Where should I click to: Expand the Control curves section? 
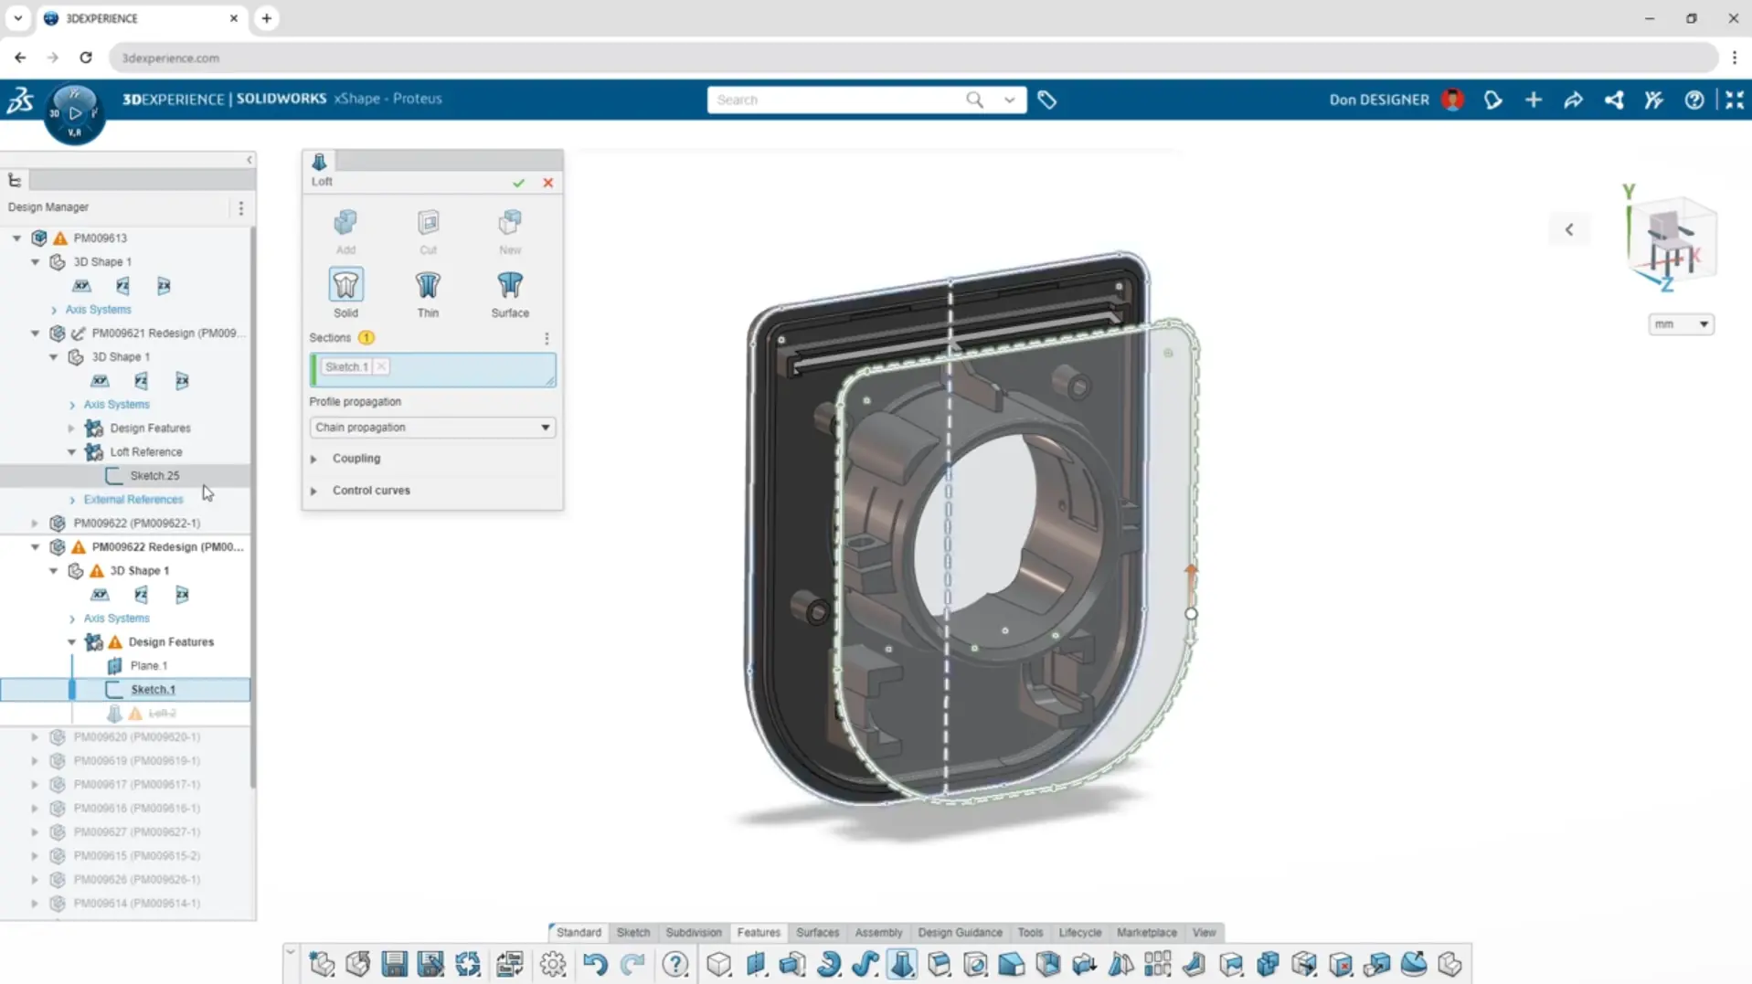coord(313,491)
